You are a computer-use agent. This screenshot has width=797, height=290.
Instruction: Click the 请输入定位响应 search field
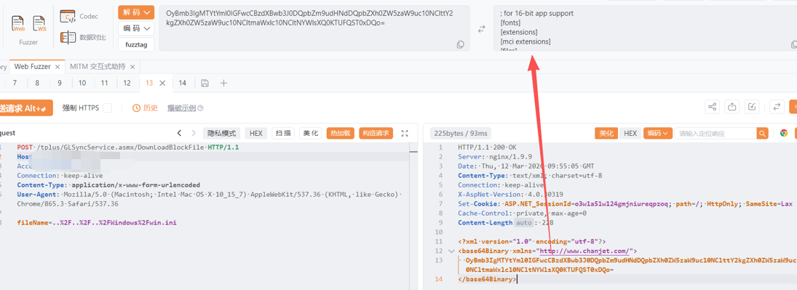715,133
